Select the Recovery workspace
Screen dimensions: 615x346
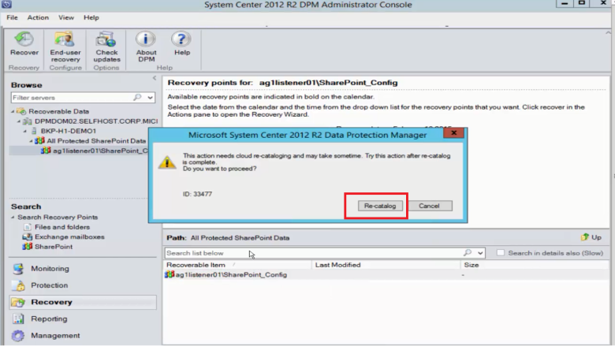point(82,302)
